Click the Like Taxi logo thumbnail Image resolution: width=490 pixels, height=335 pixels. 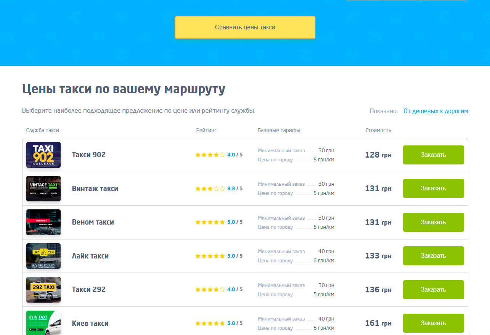43,256
